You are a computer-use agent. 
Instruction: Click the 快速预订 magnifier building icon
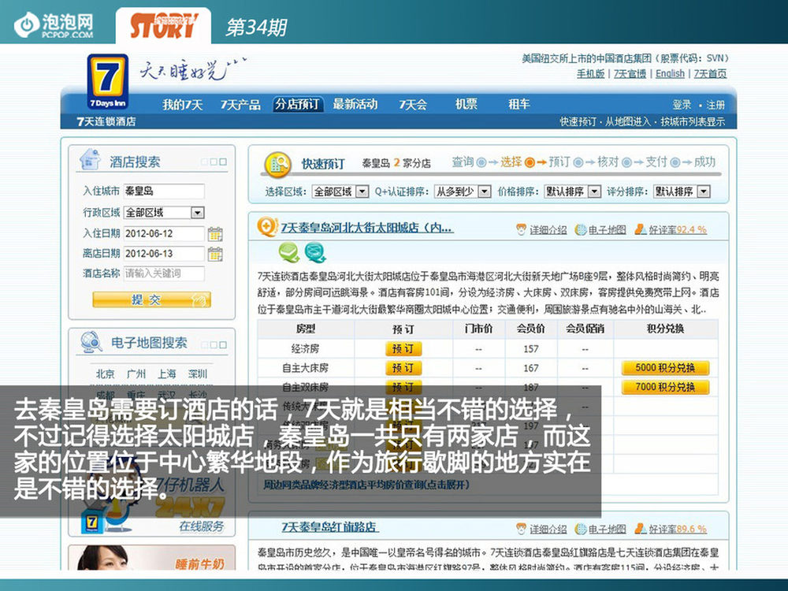click(278, 165)
